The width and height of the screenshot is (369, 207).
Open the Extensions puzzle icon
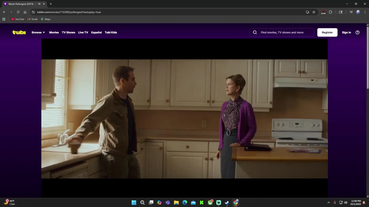[x=330, y=12]
